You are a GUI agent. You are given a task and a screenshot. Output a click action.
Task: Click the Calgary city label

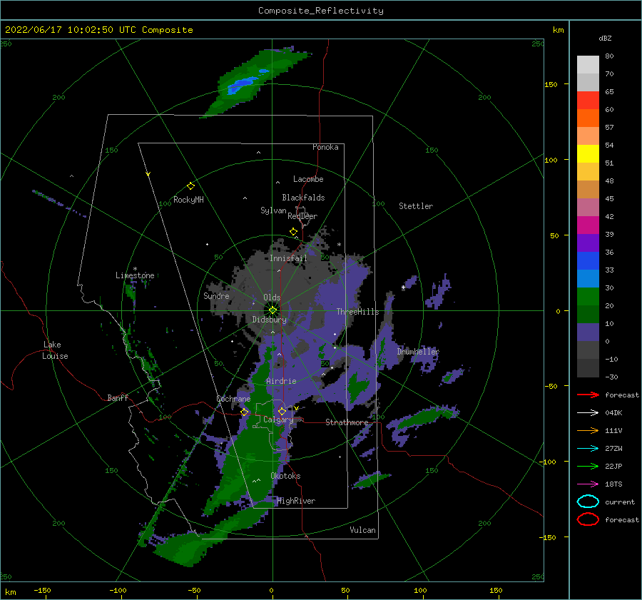click(x=278, y=420)
